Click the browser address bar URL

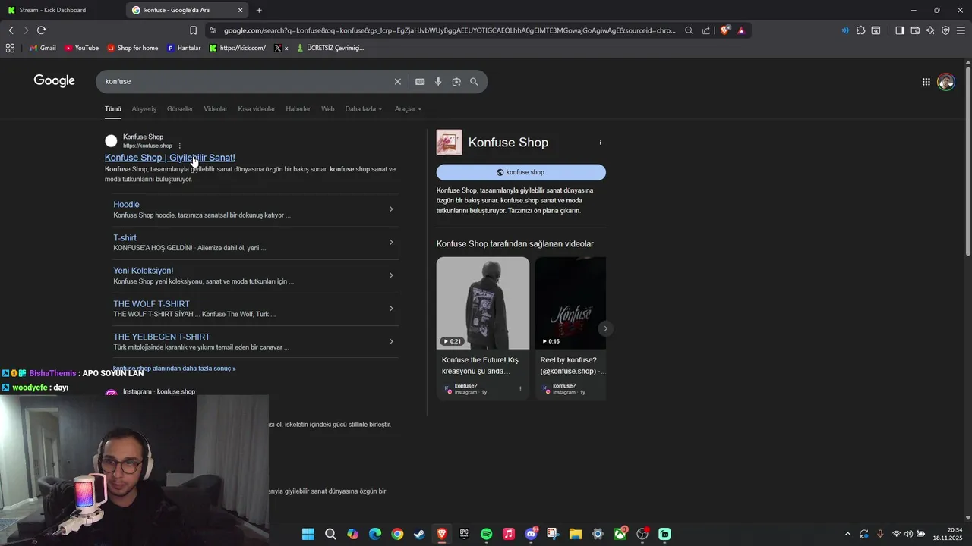click(x=450, y=30)
